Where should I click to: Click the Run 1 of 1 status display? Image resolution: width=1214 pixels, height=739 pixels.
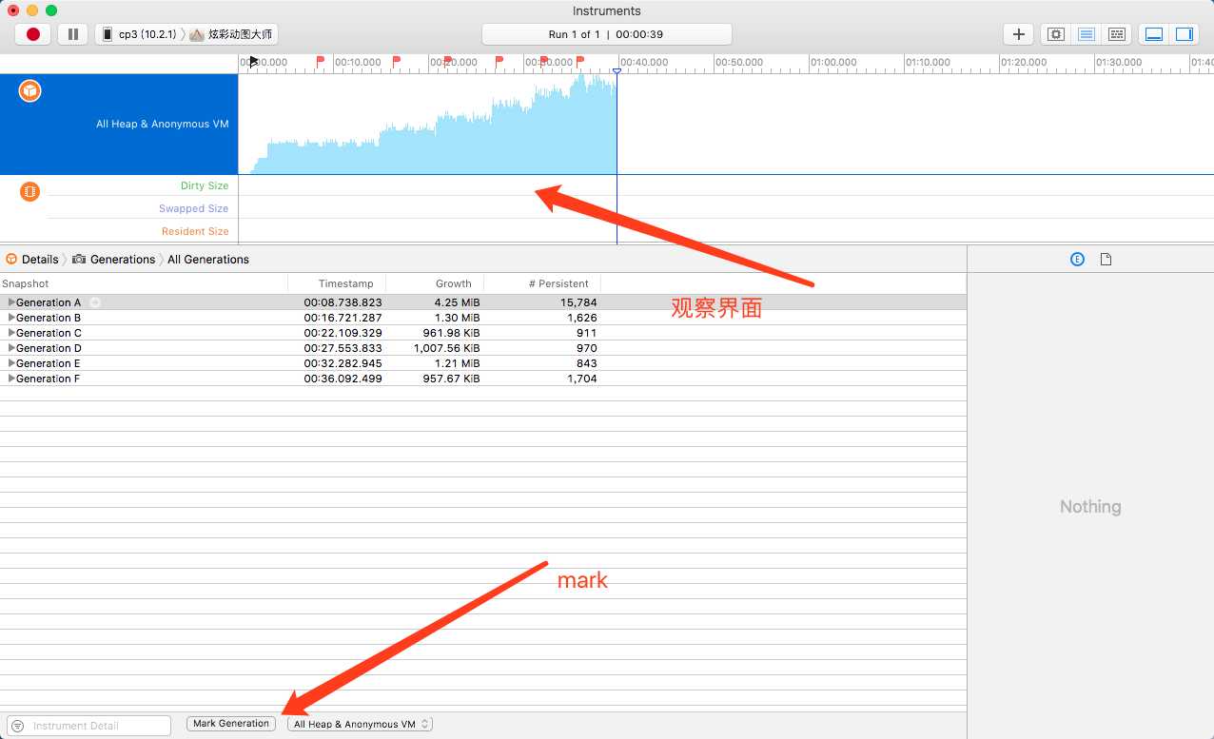(606, 34)
